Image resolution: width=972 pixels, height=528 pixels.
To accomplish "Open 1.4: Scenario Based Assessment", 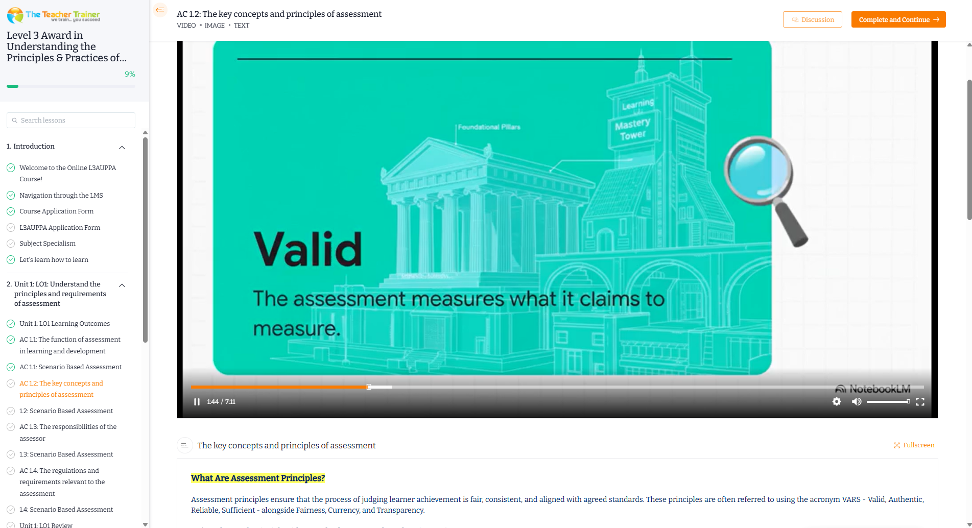I will [66, 510].
